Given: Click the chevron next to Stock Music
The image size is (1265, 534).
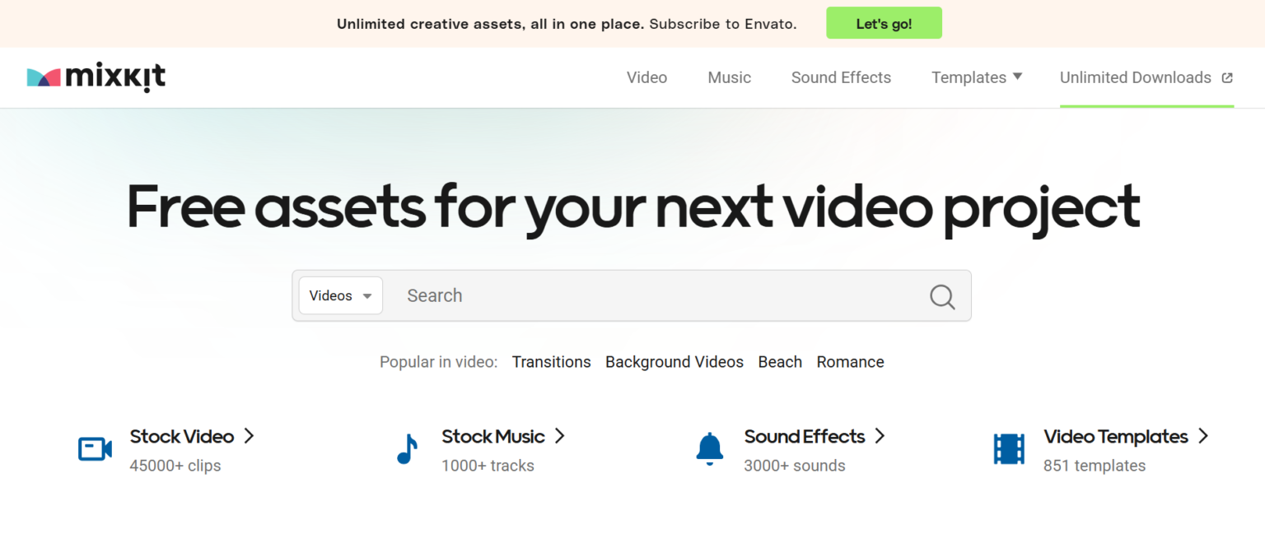Looking at the screenshot, I should [x=559, y=436].
